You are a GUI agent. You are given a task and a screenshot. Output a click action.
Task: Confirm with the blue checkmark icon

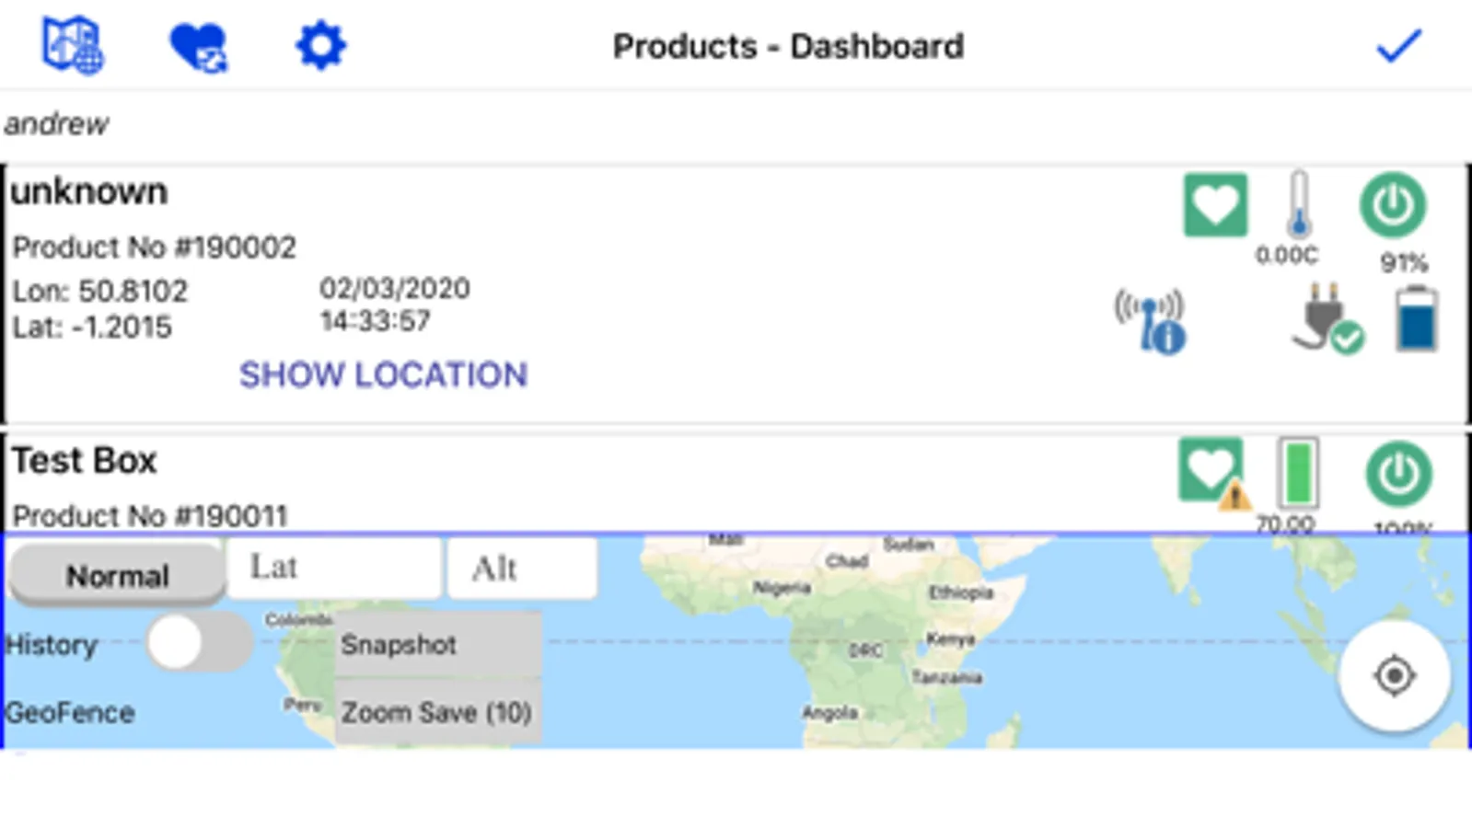point(1398,46)
